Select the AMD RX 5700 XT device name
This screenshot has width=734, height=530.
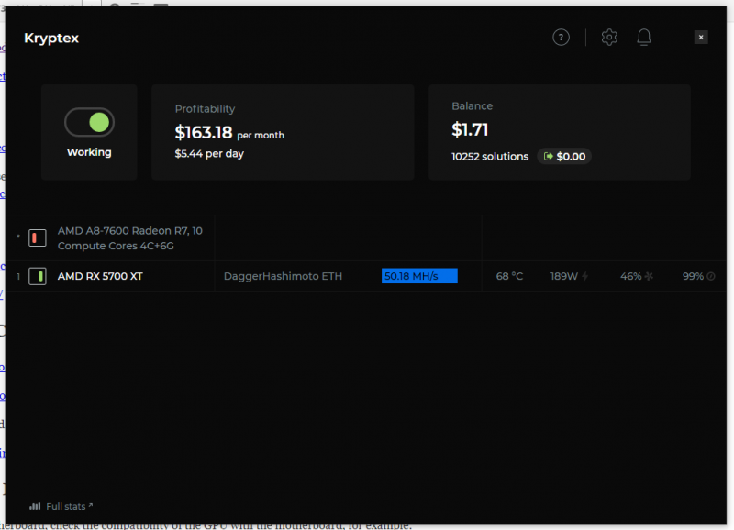pyautogui.click(x=100, y=276)
